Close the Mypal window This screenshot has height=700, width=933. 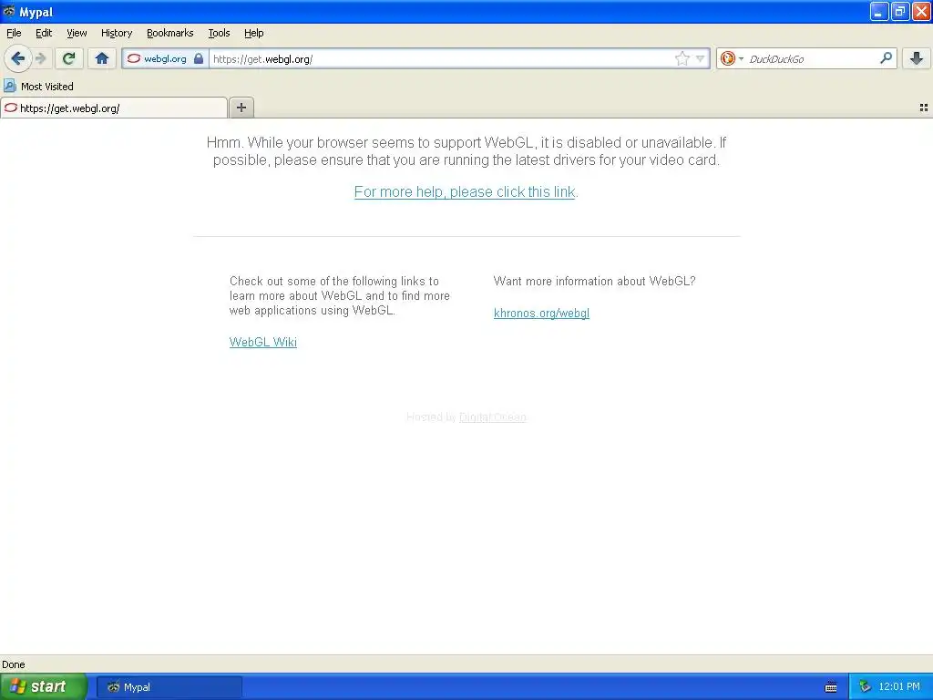pos(921,11)
